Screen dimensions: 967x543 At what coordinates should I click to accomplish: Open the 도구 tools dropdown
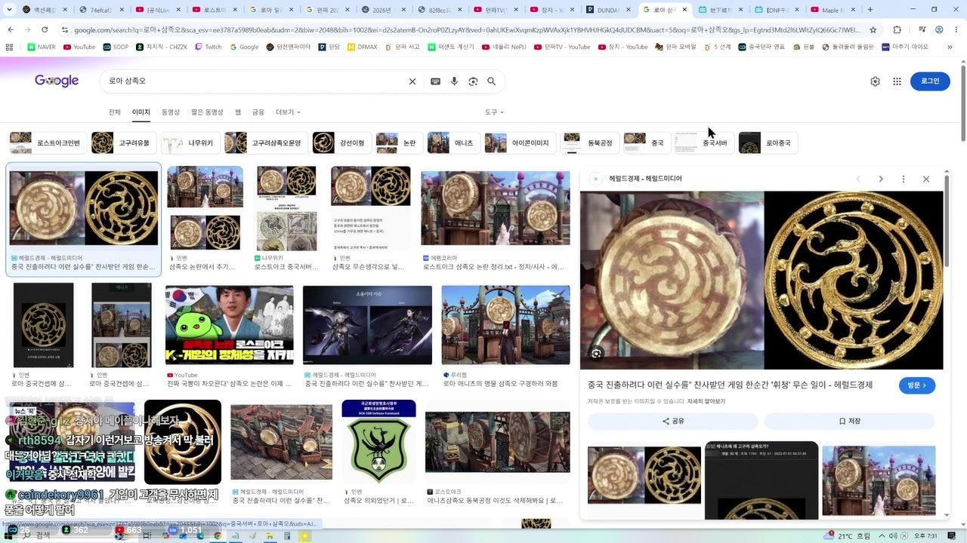click(494, 112)
